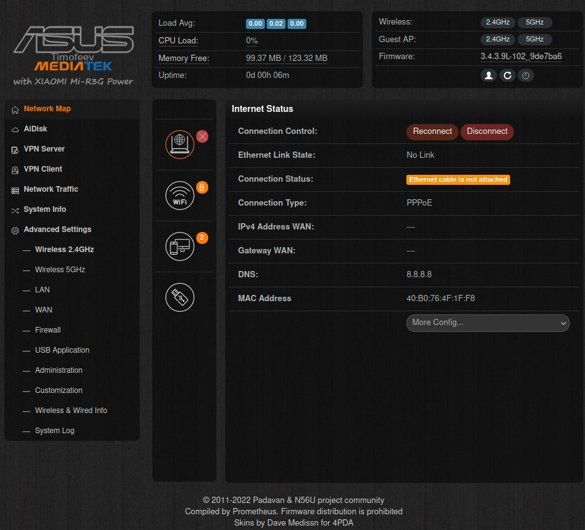
Task: Click Ethernet cable is not attached status
Action: tap(458, 180)
